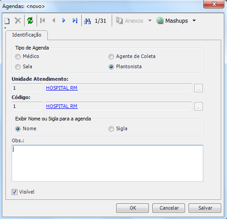The width and height of the screenshot is (227, 219).
Task: Click the Cancelar button
Action: (x=168, y=208)
